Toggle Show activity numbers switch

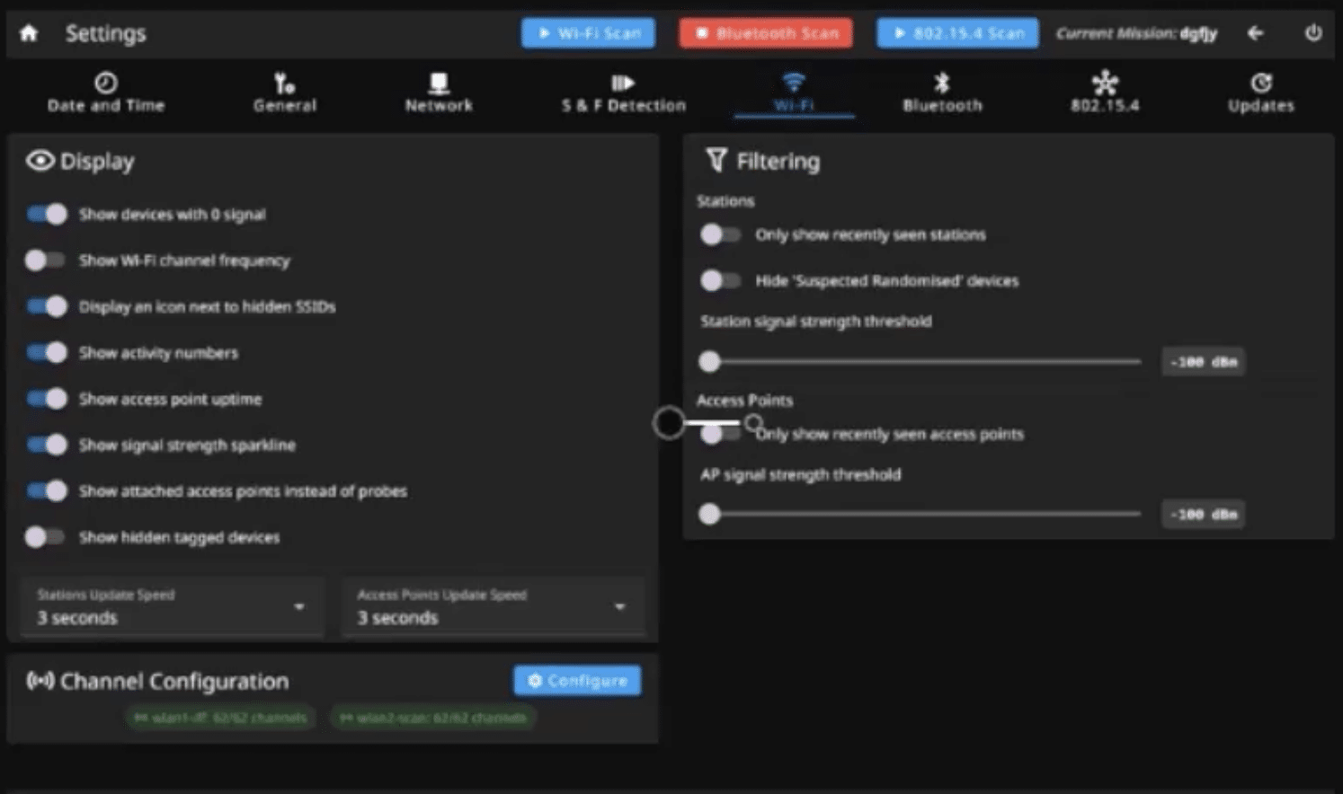(47, 353)
